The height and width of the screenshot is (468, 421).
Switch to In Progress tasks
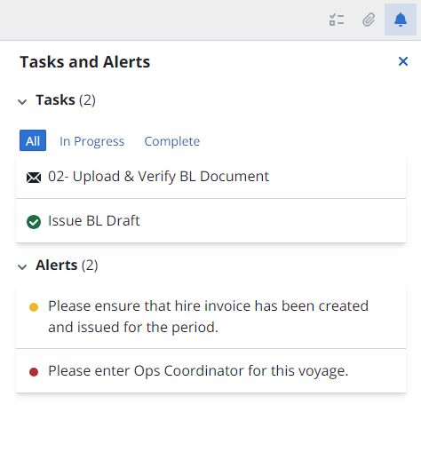92,141
